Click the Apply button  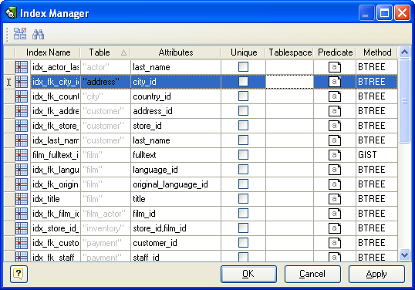click(376, 274)
